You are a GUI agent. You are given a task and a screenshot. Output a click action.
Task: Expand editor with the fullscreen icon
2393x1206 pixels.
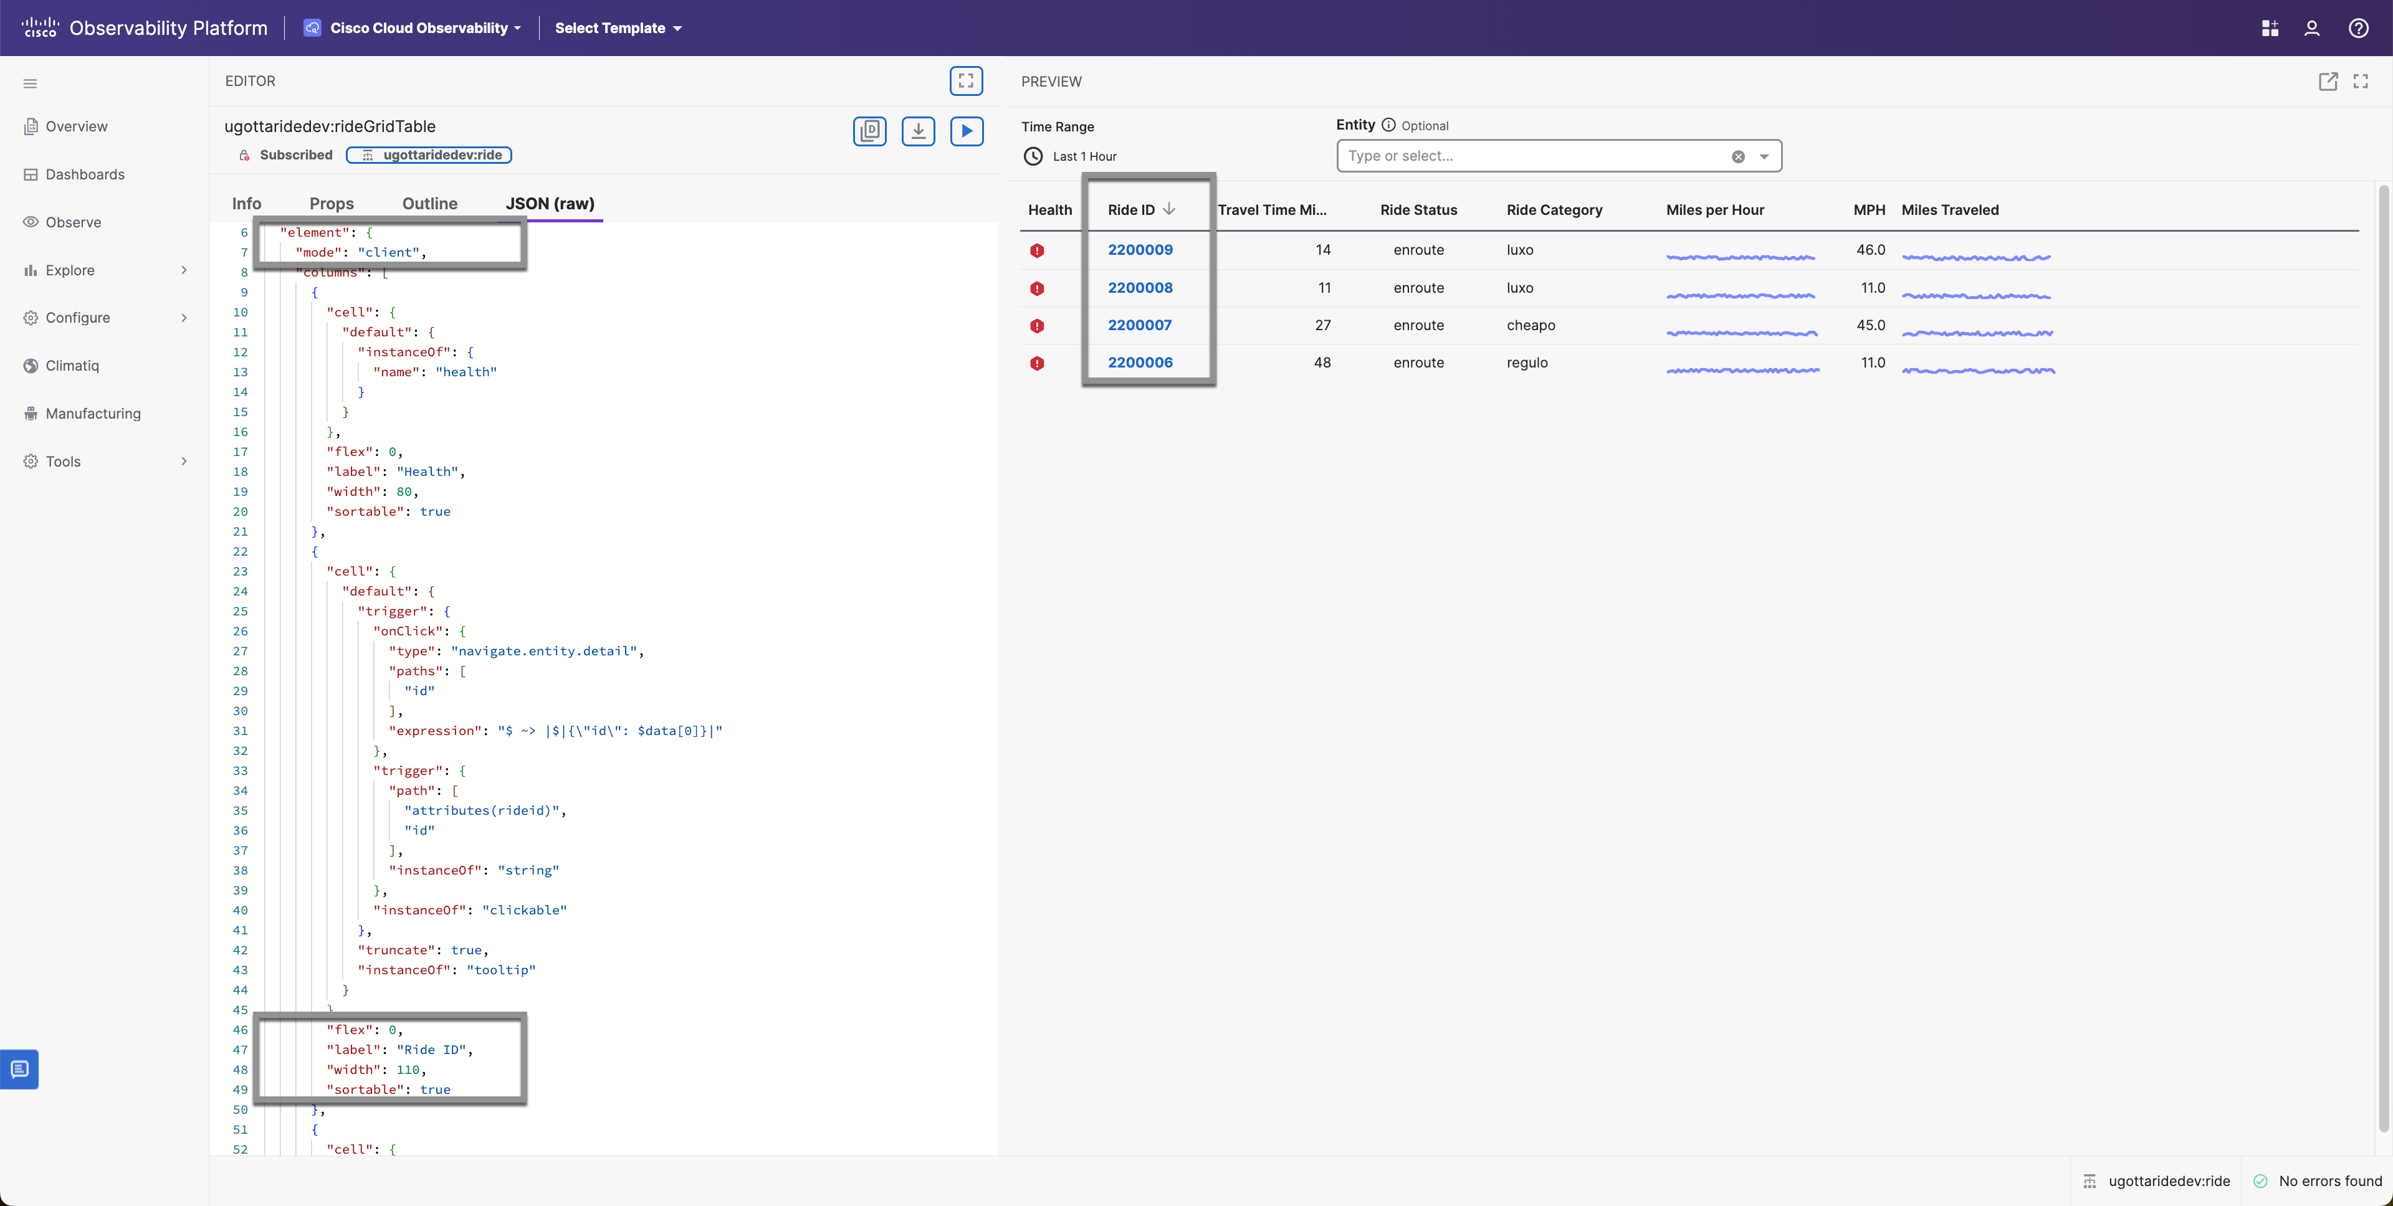coord(966,81)
